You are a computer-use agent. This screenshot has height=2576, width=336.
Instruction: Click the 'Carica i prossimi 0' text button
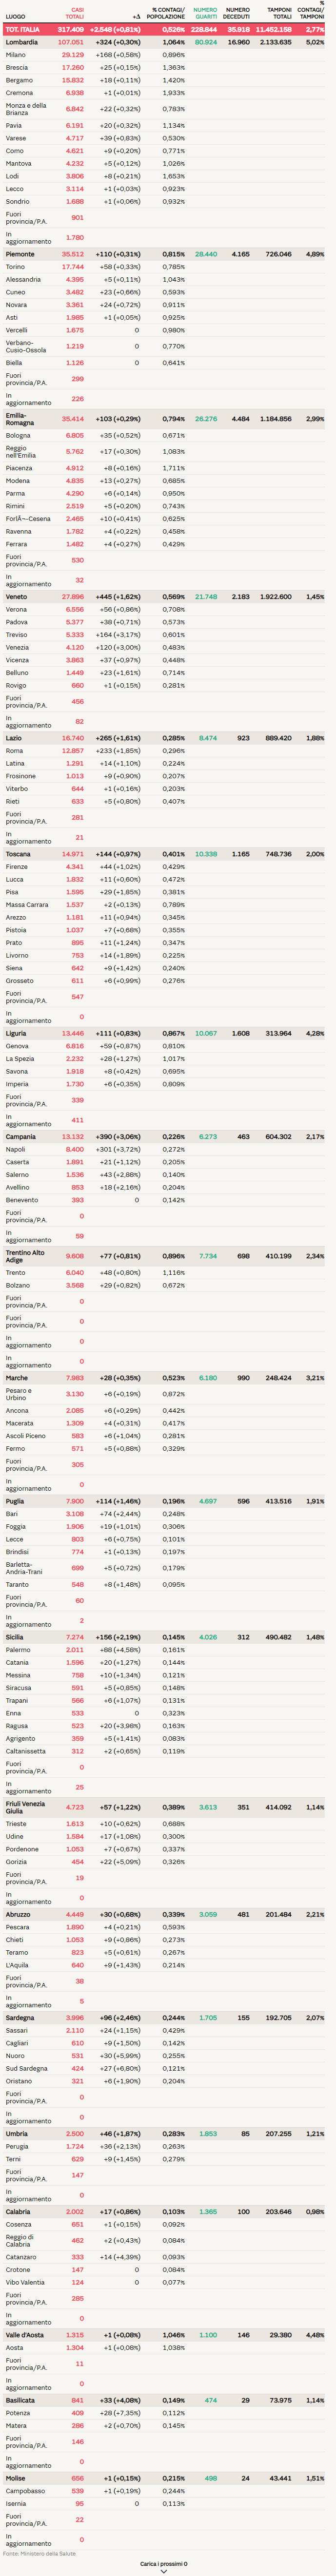coord(163,2563)
